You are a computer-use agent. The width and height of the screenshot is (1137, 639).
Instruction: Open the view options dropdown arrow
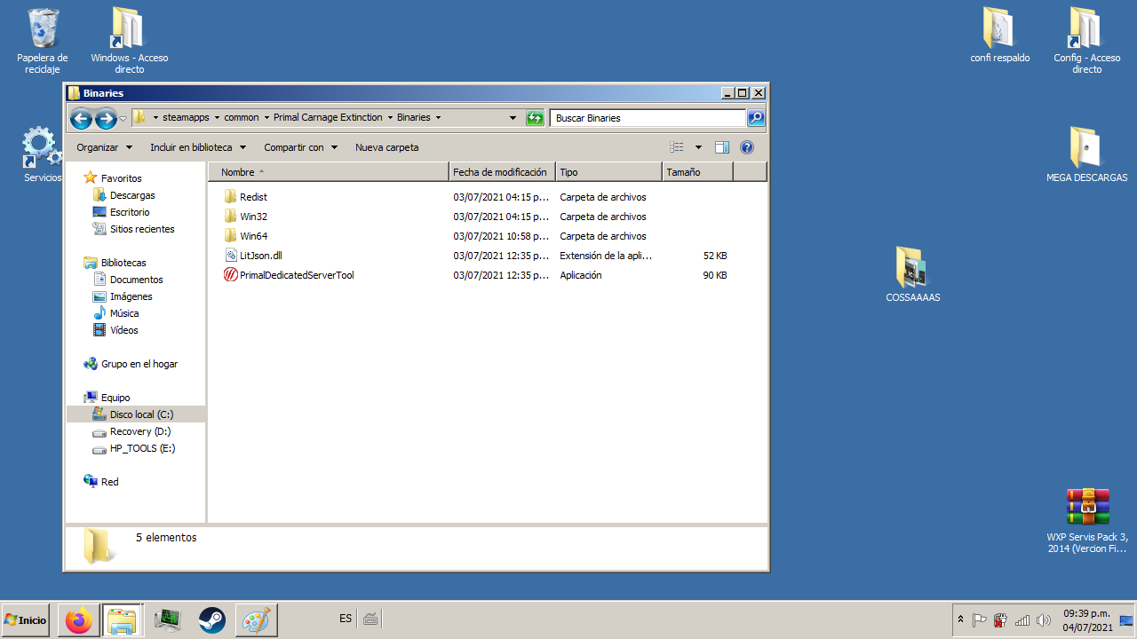698,147
